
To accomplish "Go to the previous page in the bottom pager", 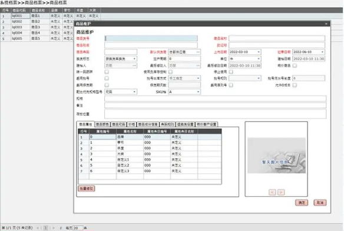I will point(38,228).
